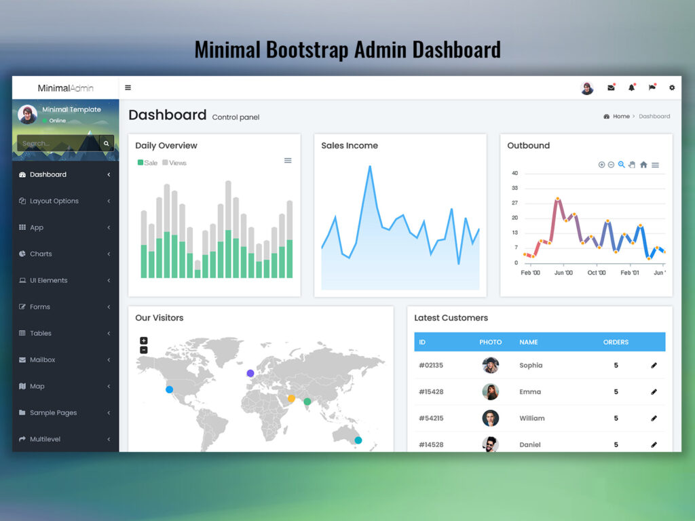
Task: Click the Sample Pages folder icon
Action: coord(22,412)
